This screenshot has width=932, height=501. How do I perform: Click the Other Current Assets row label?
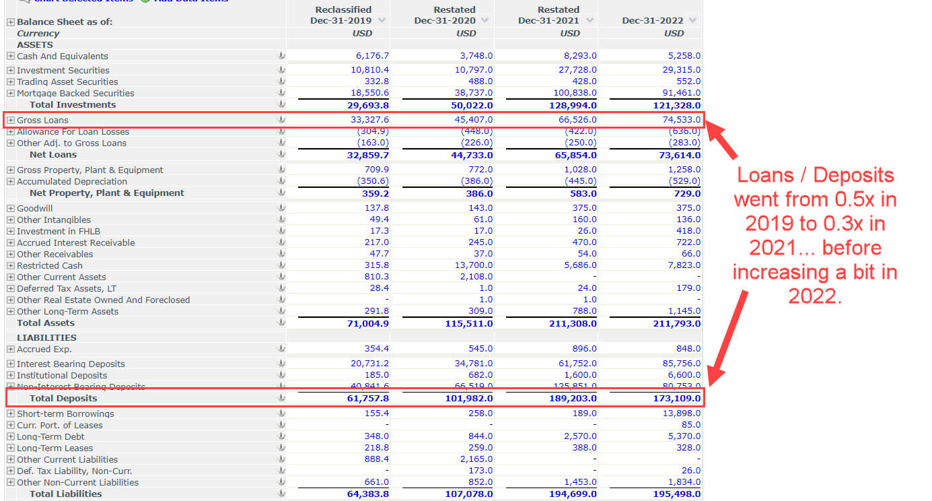point(61,277)
